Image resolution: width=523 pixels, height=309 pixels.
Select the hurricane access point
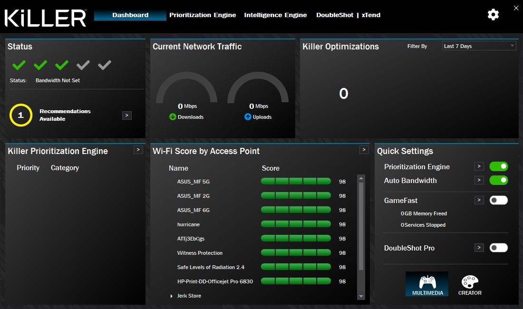click(188, 225)
